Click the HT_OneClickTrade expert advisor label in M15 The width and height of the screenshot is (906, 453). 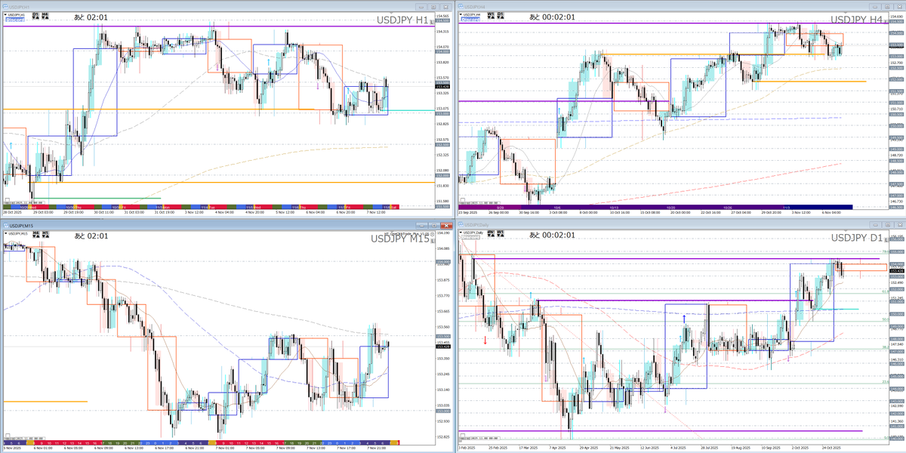point(406,233)
